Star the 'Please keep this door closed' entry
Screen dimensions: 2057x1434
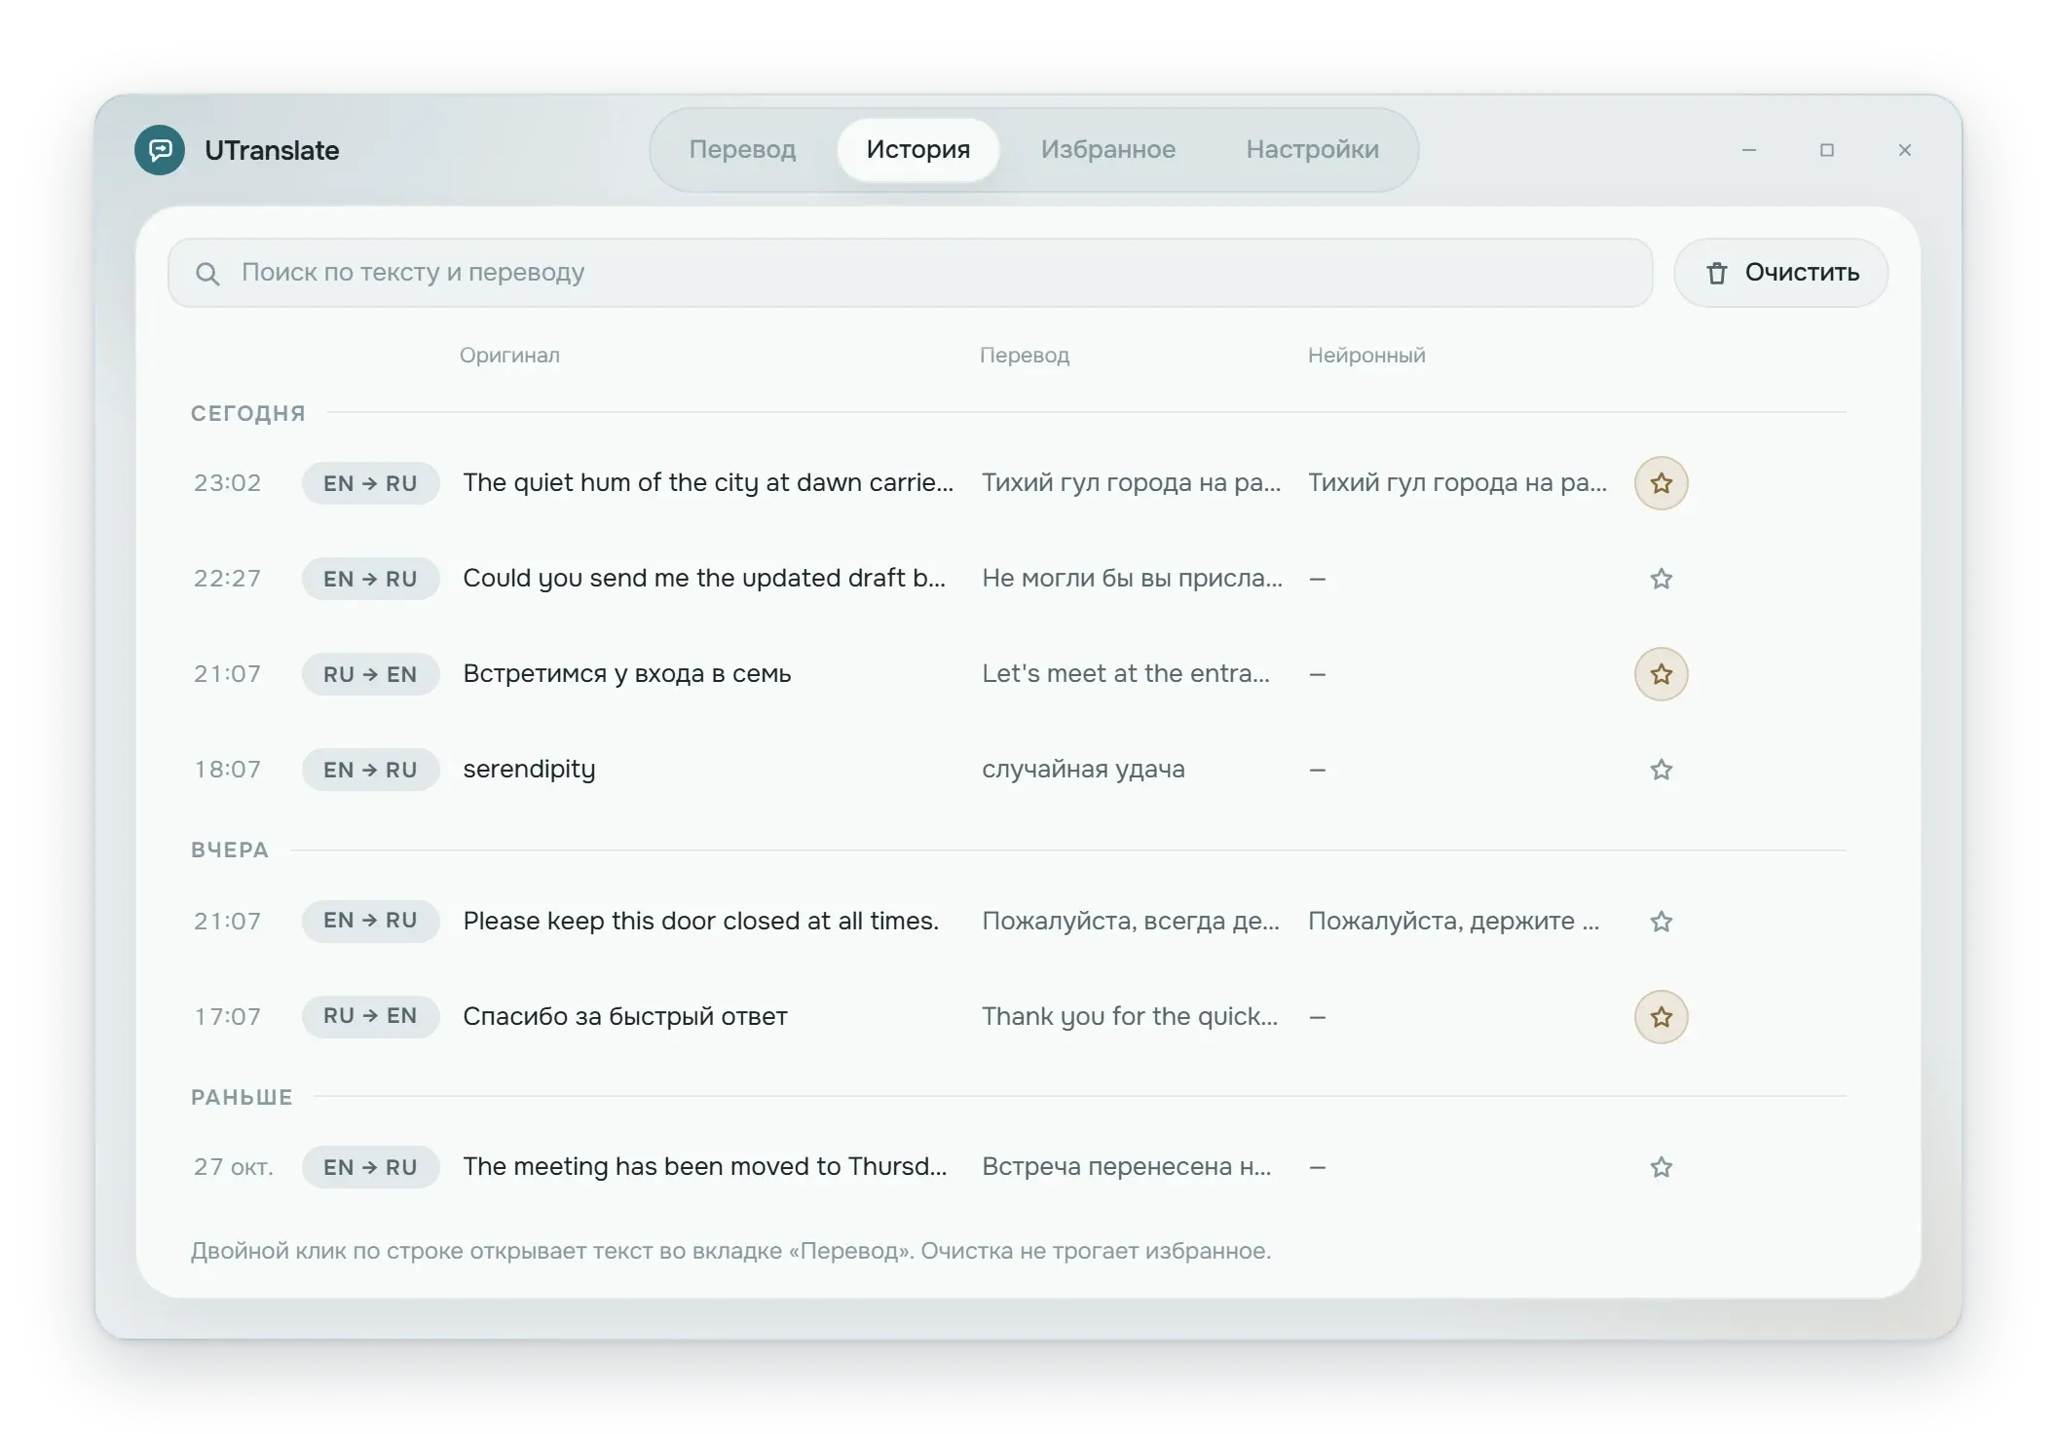click(1661, 922)
